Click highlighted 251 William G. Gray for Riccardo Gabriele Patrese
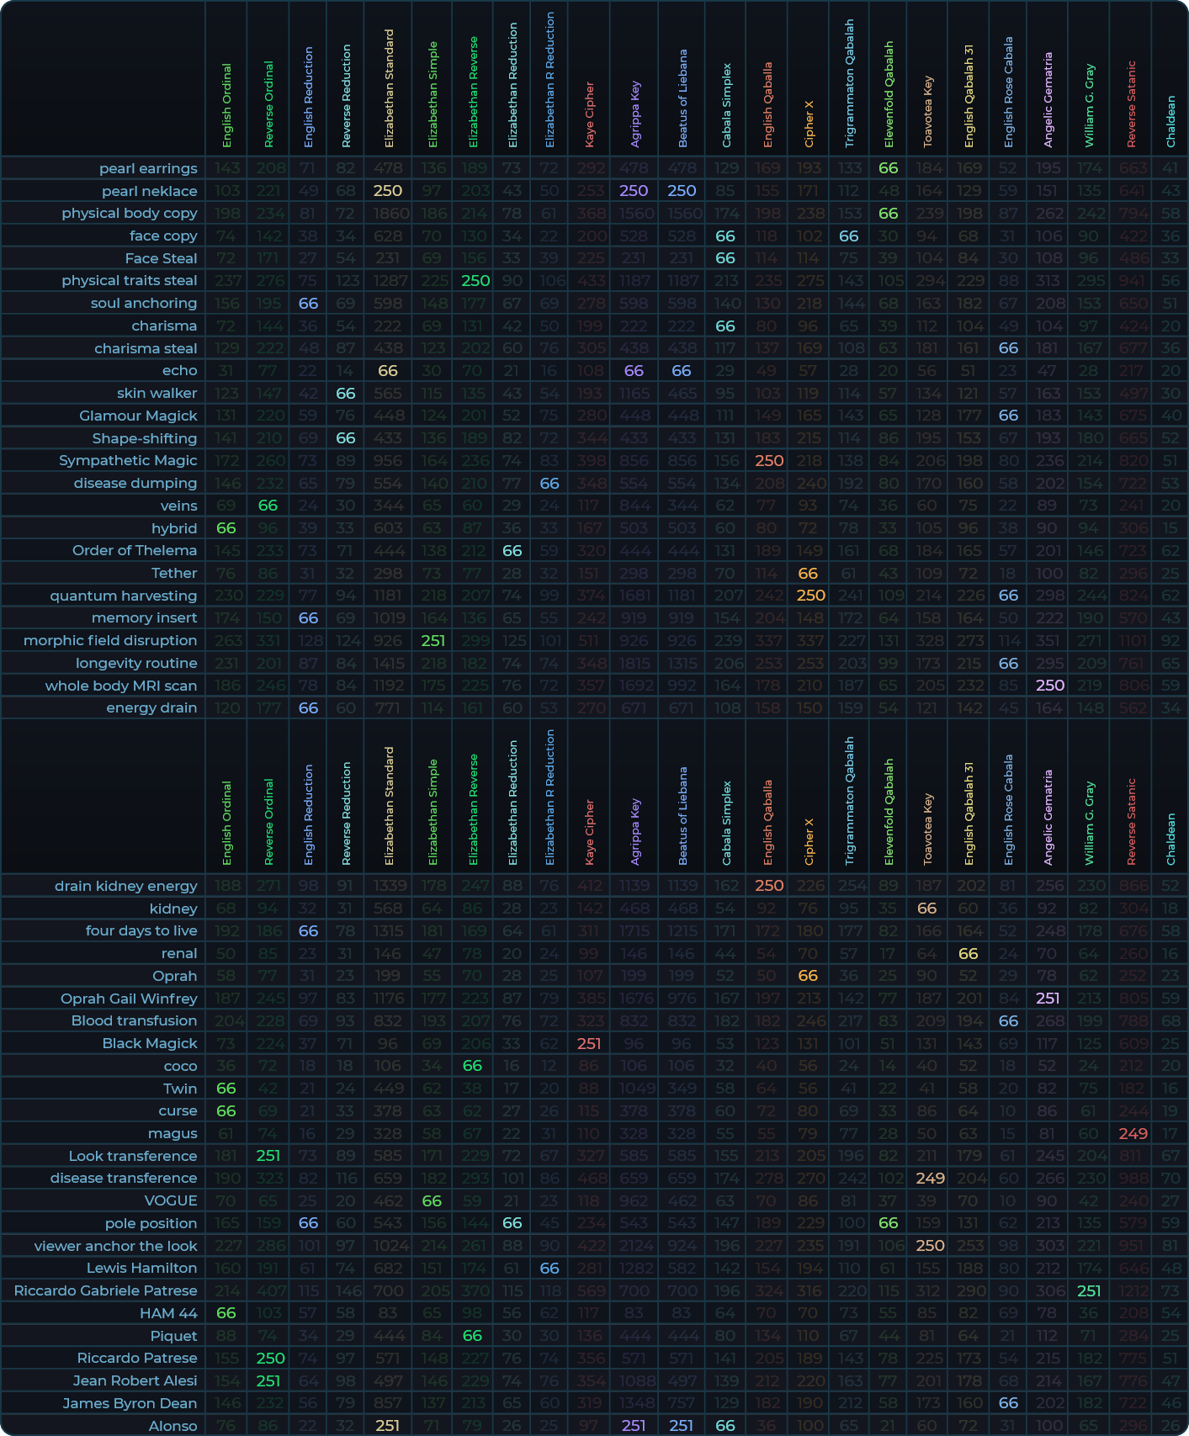This screenshot has height=1436, width=1189. pyautogui.click(x=1089, y=1290)
